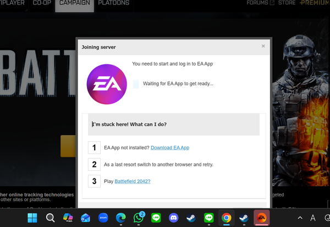
Task: Click the loading indicator beside Waiting for EA App
Action: pos(136,84)
